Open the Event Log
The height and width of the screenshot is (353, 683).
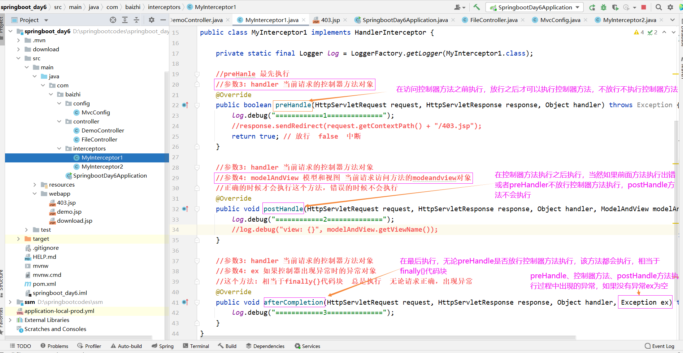pos(659,346)
